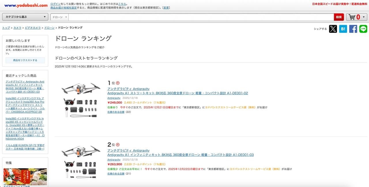Go to ビデオカメラ breadcrumb
The height and width of the screenshot is (187, 369).
pos(33,28)
